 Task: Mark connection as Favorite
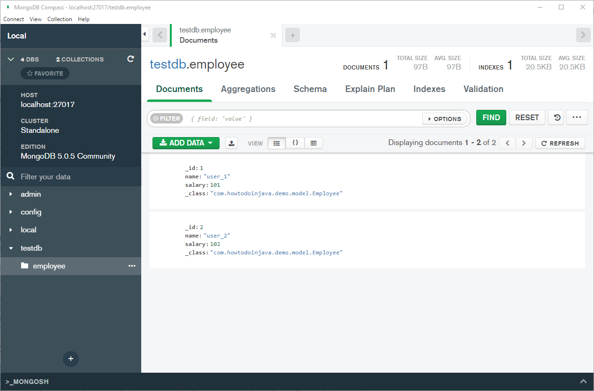(45, 73)
